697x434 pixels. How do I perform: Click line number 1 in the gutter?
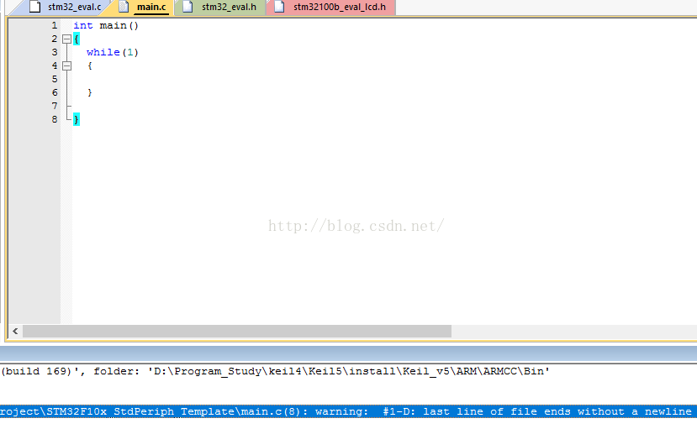point(55,26)
